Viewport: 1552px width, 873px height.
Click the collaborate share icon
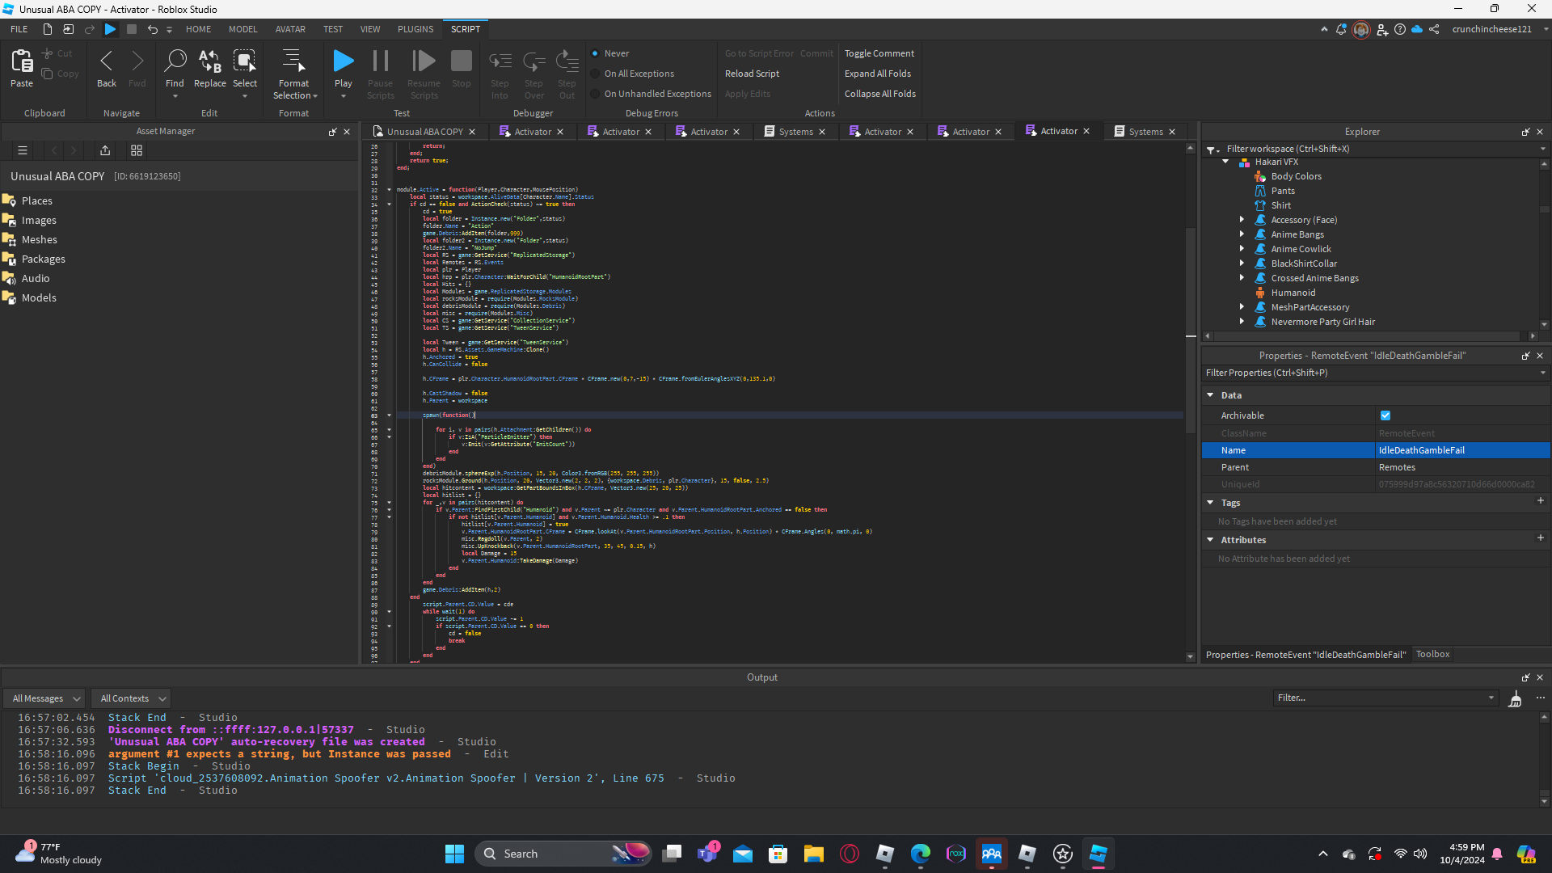1434,29
